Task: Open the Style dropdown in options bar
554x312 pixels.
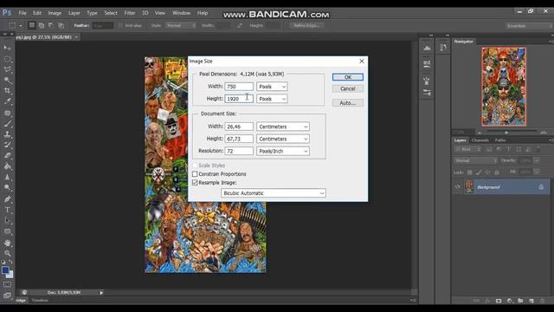Action: coord(181,25)
